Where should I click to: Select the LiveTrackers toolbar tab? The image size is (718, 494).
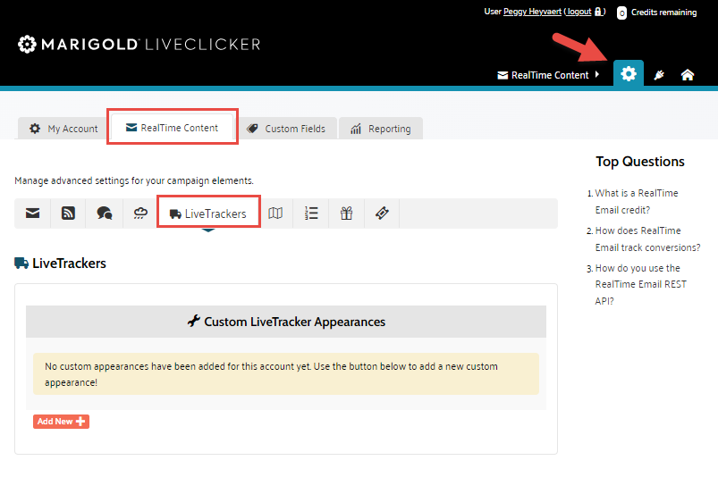click(208, 214)
